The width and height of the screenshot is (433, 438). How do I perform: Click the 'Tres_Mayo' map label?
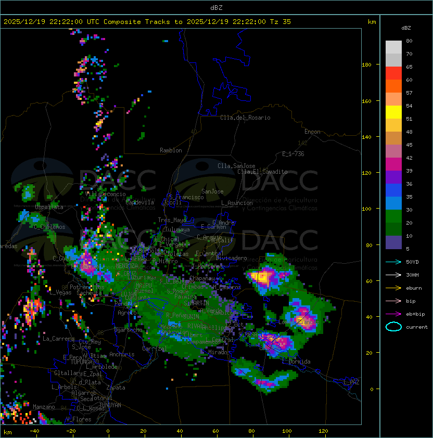(172, 220)
